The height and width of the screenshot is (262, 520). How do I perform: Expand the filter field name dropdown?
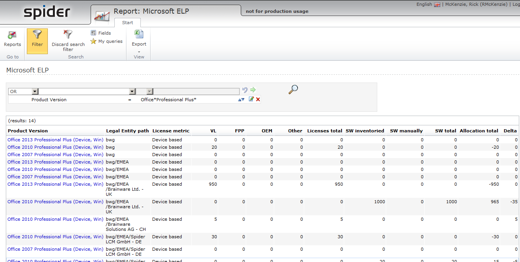[x=132, y=91]
